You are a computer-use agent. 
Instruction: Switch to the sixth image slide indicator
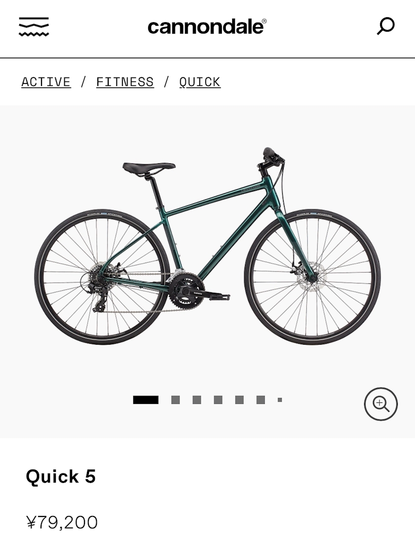pyautogui.click(x=261, y=400)
